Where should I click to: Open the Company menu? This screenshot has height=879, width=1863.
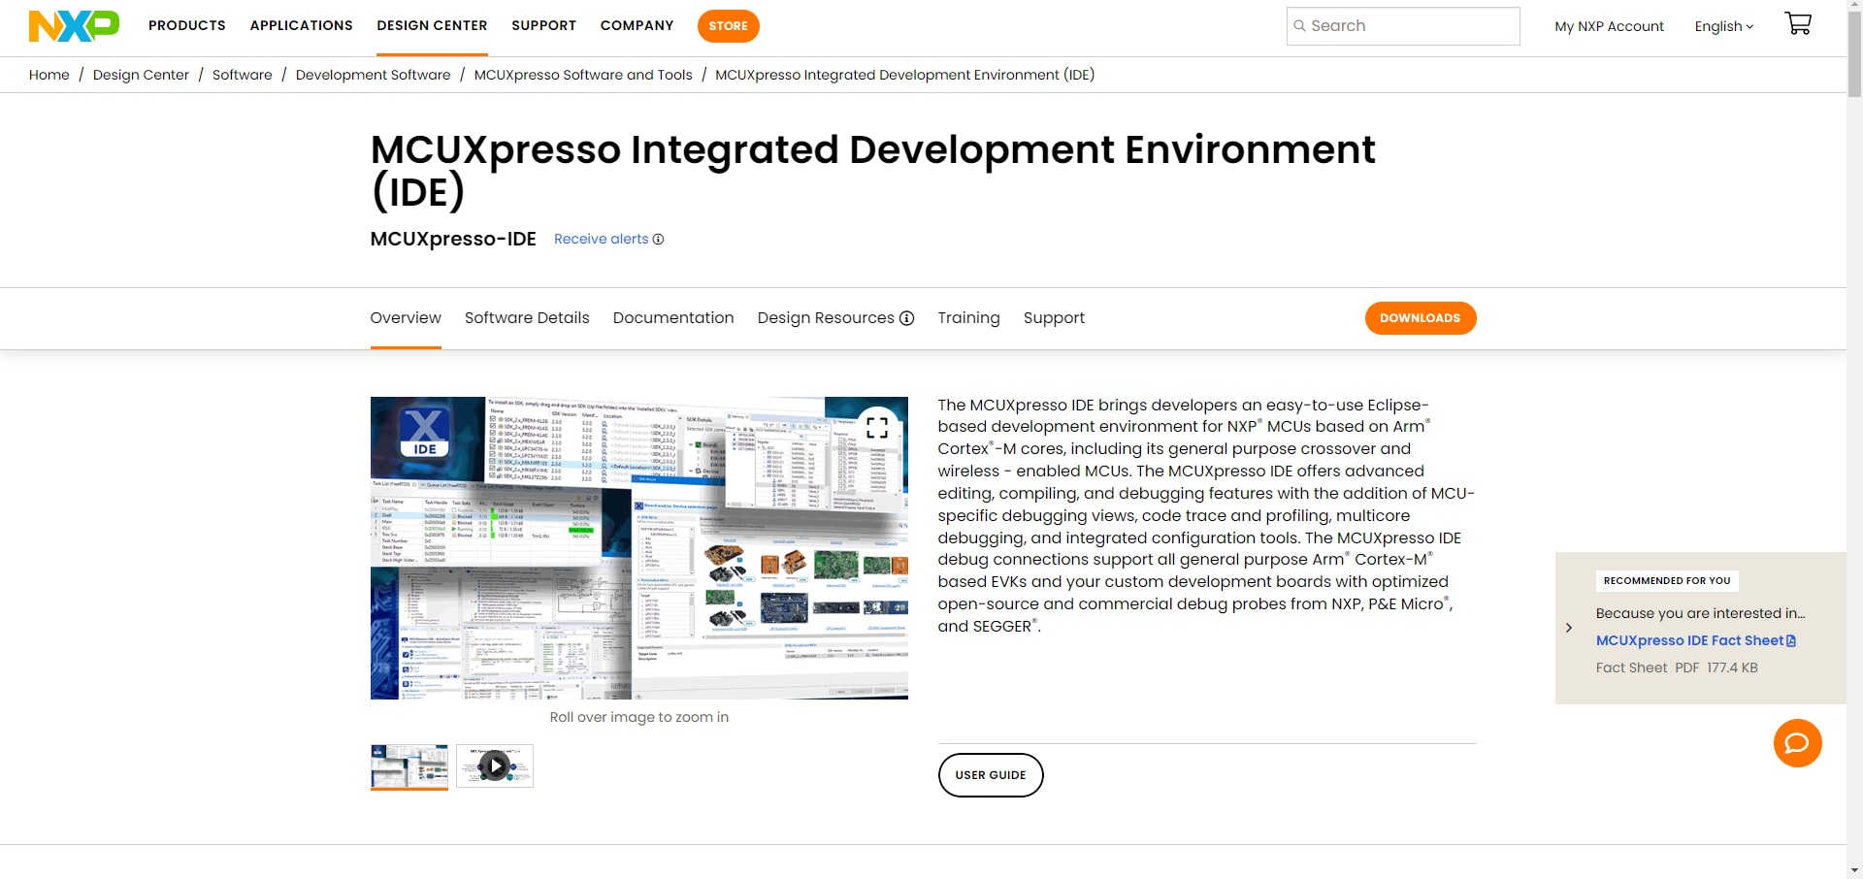637,25
